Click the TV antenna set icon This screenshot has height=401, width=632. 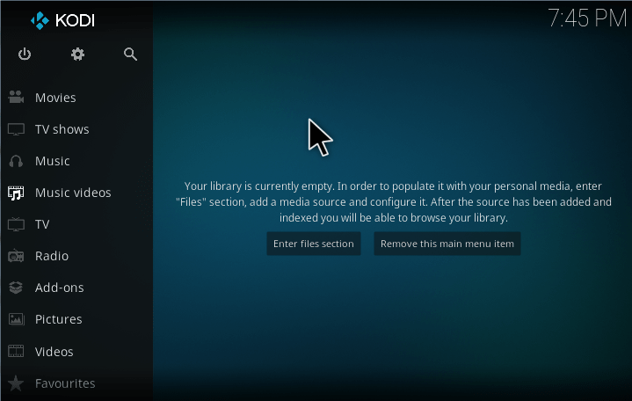[16, 224]
